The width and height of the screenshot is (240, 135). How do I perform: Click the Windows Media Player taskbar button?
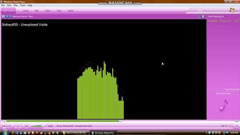click(103, 133)
